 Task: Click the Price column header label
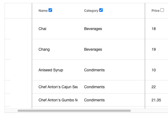point(156,11)
